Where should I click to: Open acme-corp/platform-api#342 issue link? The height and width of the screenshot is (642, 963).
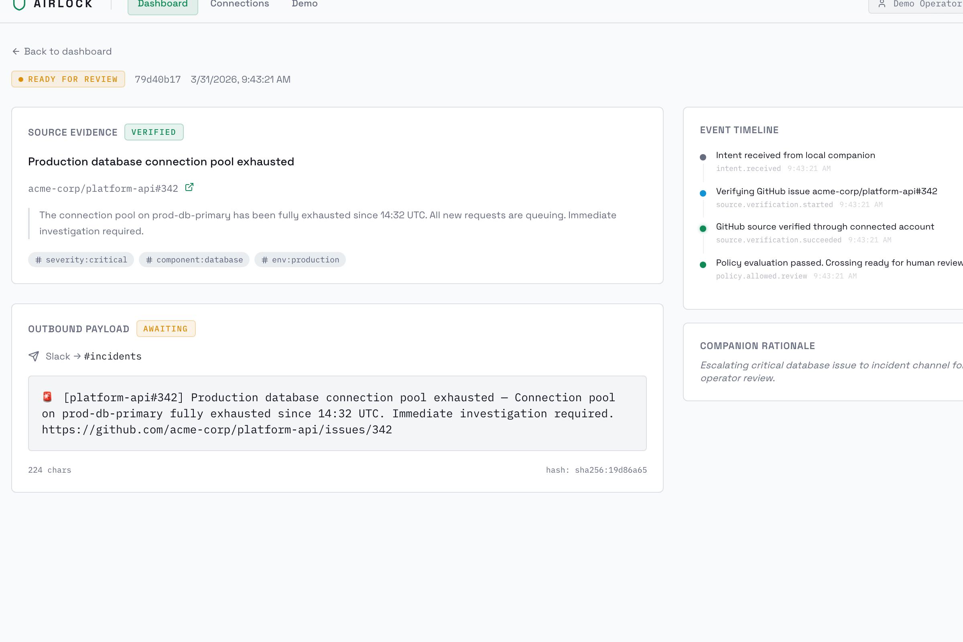103,188
